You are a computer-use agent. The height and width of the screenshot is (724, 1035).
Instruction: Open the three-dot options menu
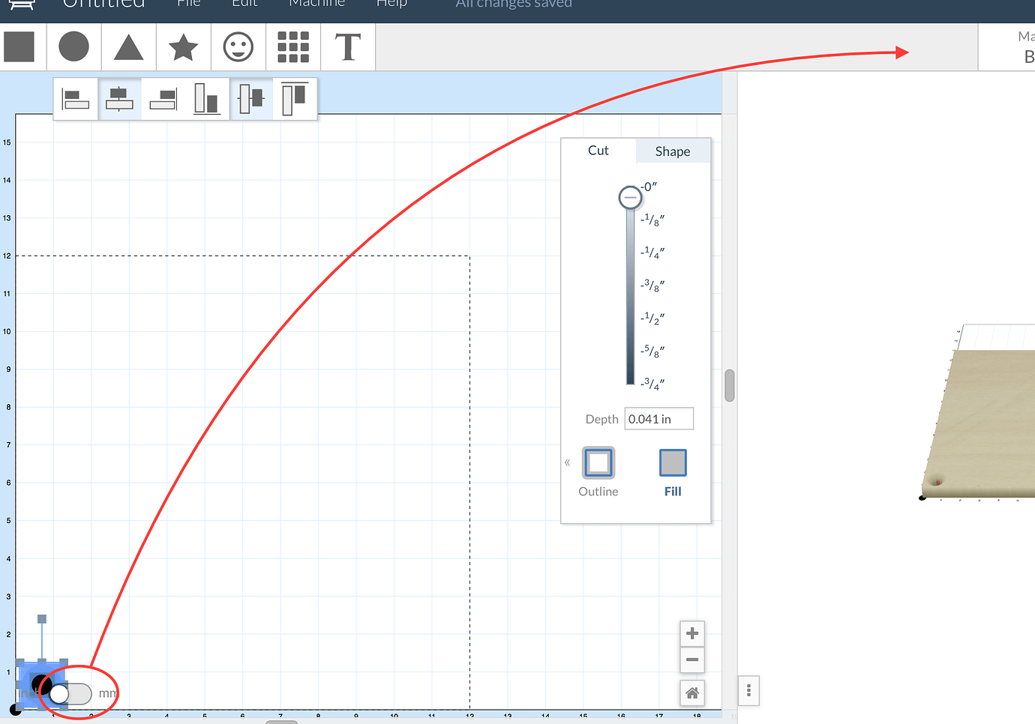(x=748, y=690)
